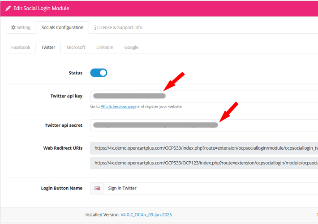Open the installed version V4.0.2 link
Image resolution: width=318 pixels, height=224 pixels.
tap(146, 215)
